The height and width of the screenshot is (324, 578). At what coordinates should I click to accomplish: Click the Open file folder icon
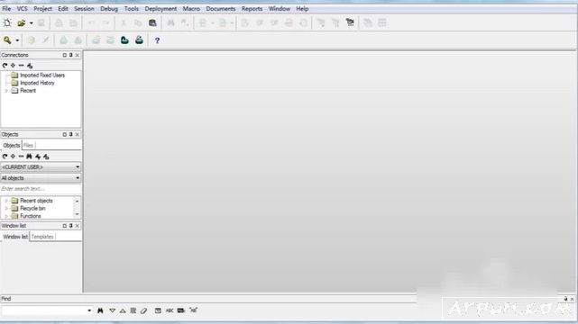click(22, 22)
